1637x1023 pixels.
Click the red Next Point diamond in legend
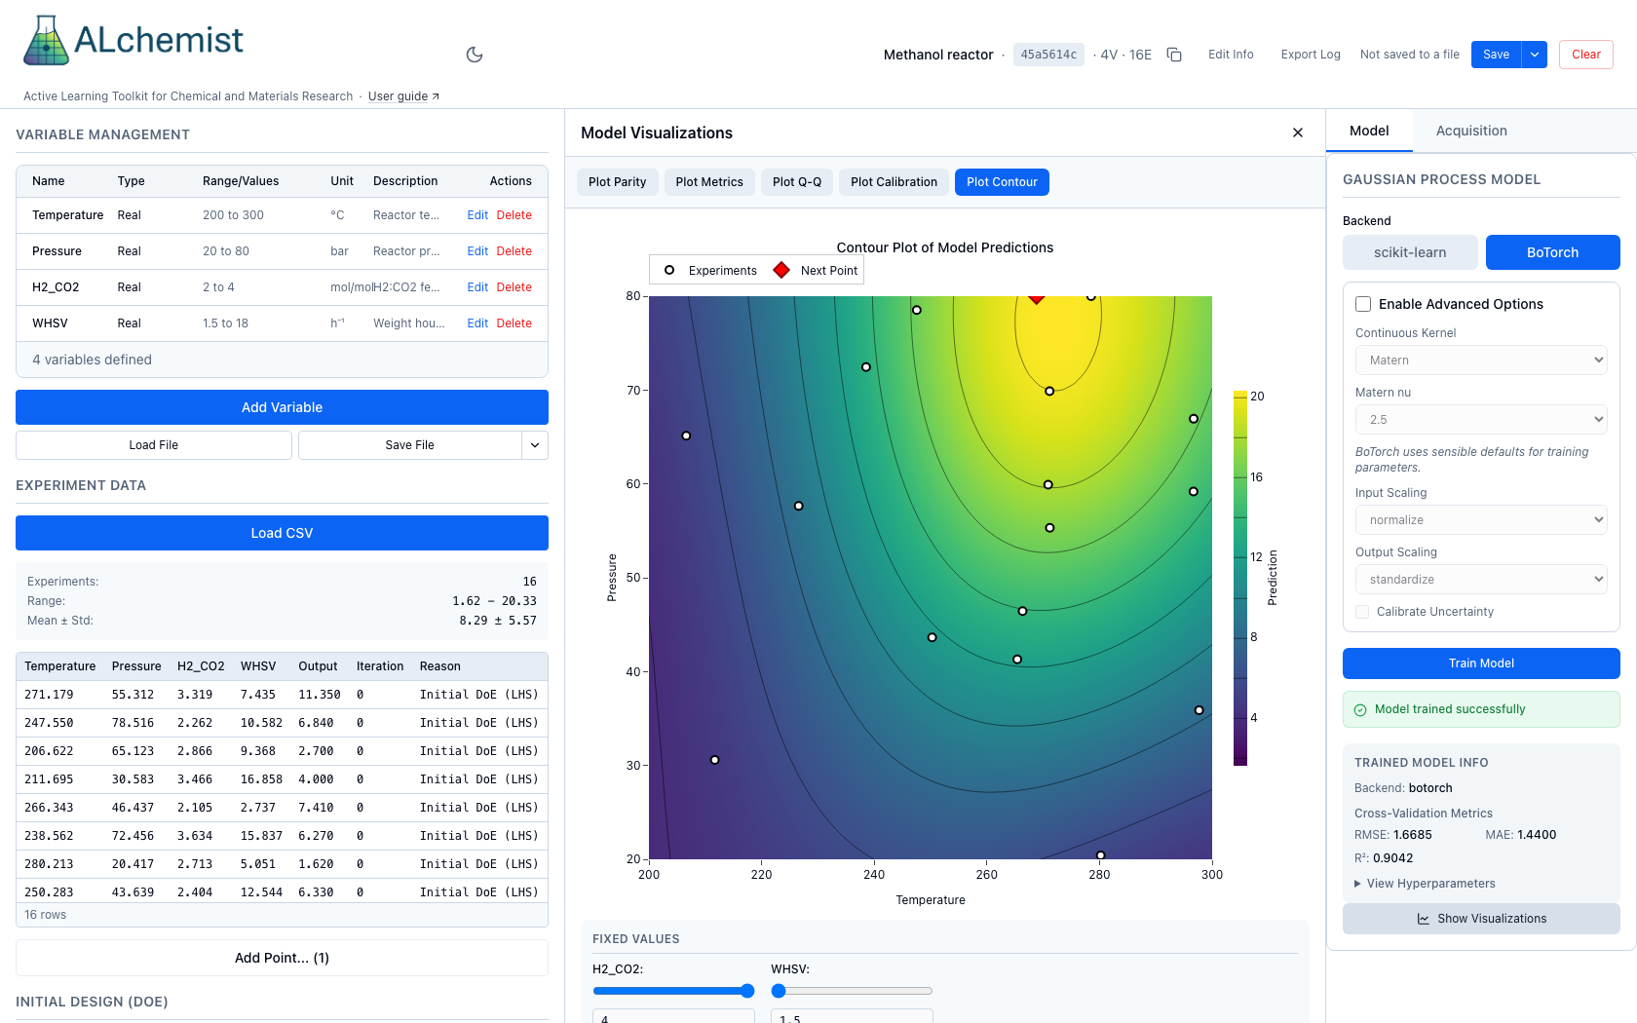click(x=781, y=270)
